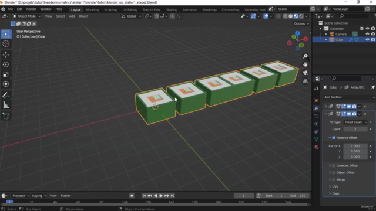Open the Object Mode dropdown
Image resolution: width=376 pixels, height=211 pixels.
[x=26, y=16]
